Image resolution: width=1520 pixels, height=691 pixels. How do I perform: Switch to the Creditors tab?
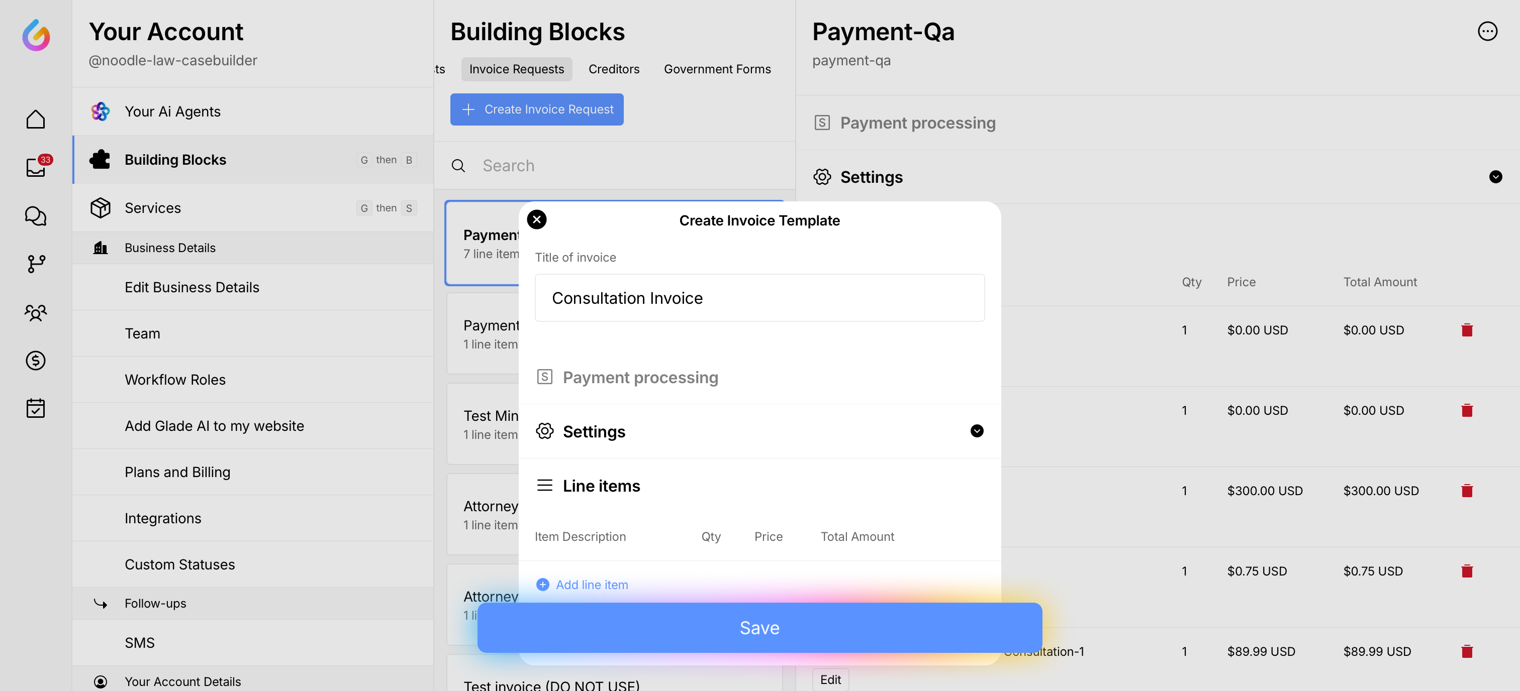pos(614,69)
